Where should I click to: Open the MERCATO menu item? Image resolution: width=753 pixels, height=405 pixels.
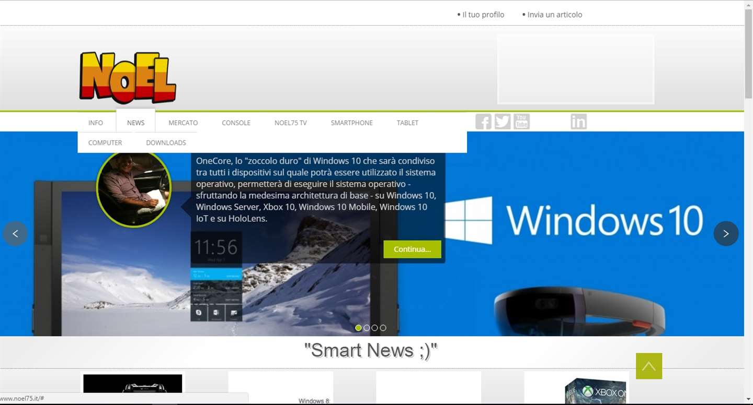(x=183, y=123)
